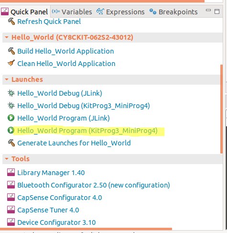
Task: Switch to the Variables tab
Action: pyautogui.click(x=72, y=12)
